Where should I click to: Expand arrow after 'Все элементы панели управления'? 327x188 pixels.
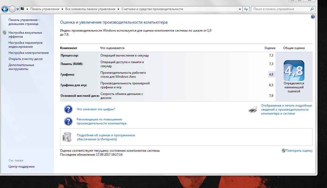pyautogui.click(x=119, y=9)
